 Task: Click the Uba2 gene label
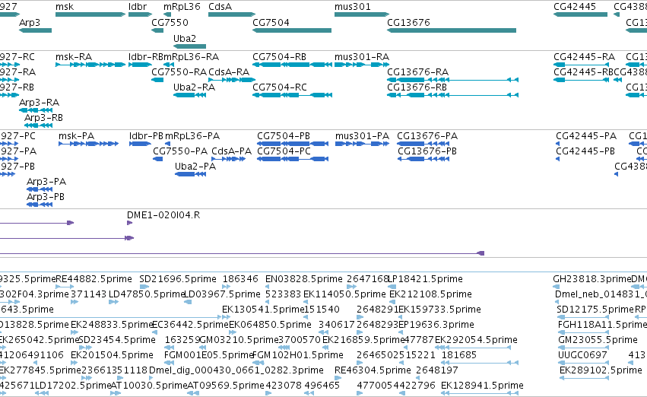point(185,38)
